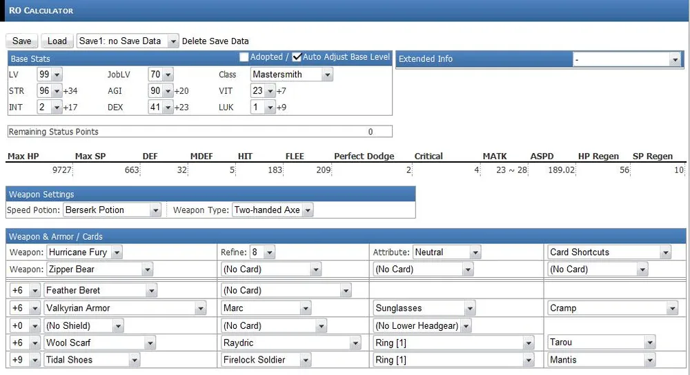This screenshot has width=690, height=375.
Task: Open Weapon Type dropdown with Two-handed Axe
Action: coord(273,210)
